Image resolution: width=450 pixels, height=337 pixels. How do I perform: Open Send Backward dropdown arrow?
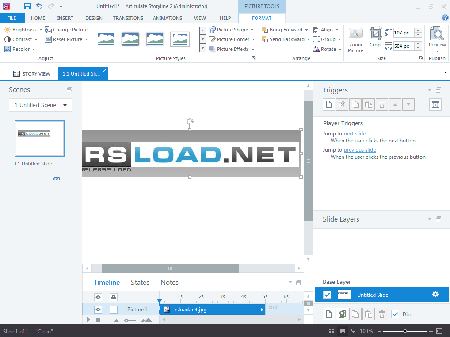click(309, 39)
